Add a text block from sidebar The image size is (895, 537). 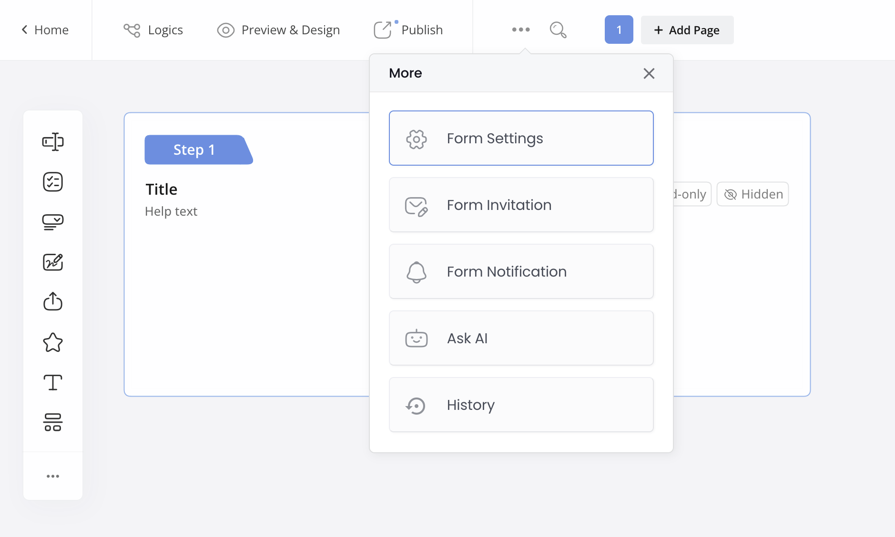pyautogui.click(x=53, y=382)
